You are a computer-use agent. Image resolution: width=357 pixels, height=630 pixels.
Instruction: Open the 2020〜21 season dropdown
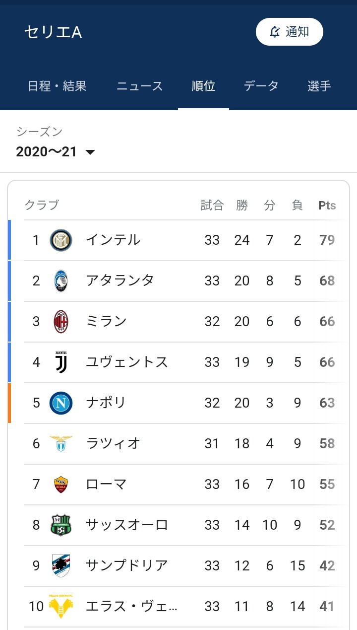[55, 151]
